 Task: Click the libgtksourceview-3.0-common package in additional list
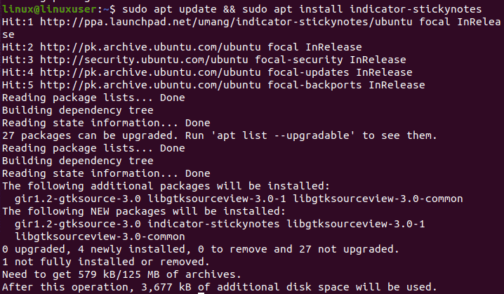click(x=378, y=199)
